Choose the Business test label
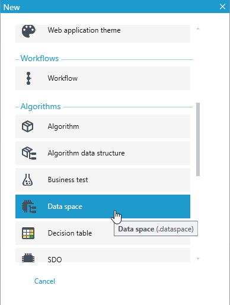Viewport: 230px width, 305px height. 68,180
